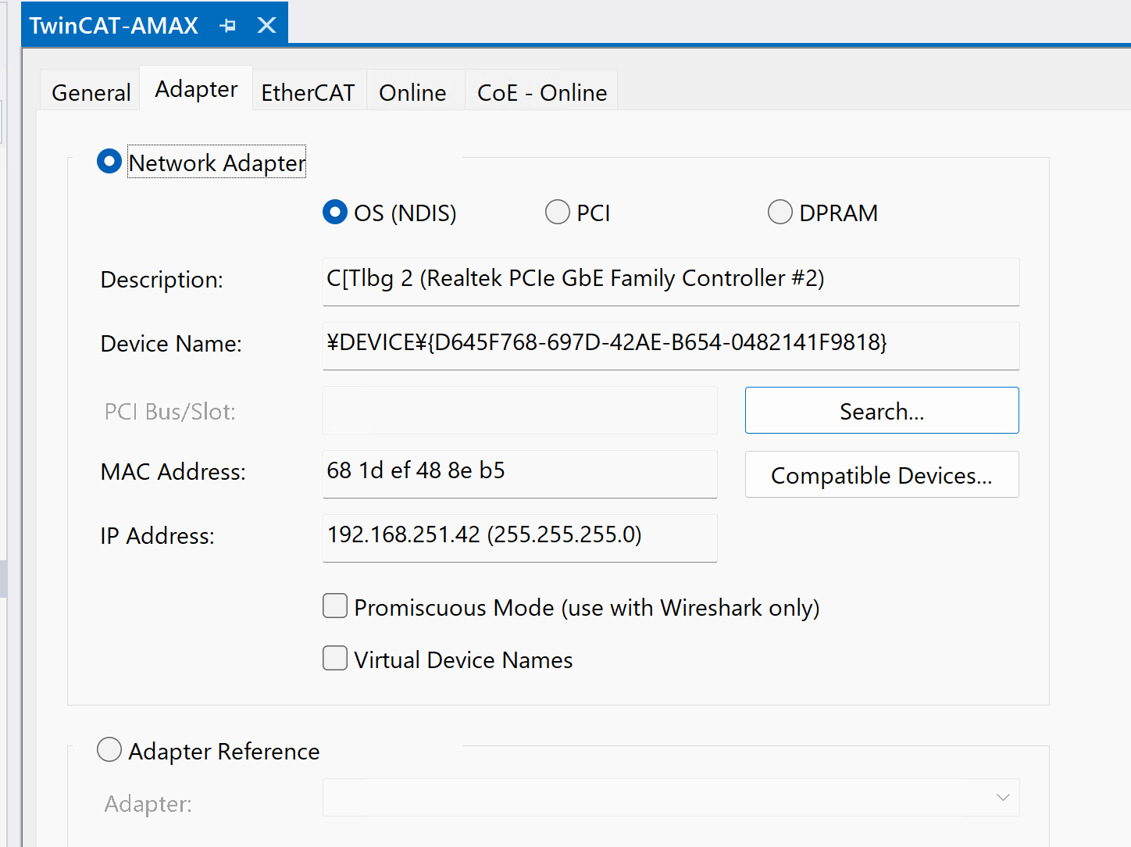This screenshot has height=847, width=1131.
Task: Open the Compatible Devices... dialog
Action: pos(881,474)
